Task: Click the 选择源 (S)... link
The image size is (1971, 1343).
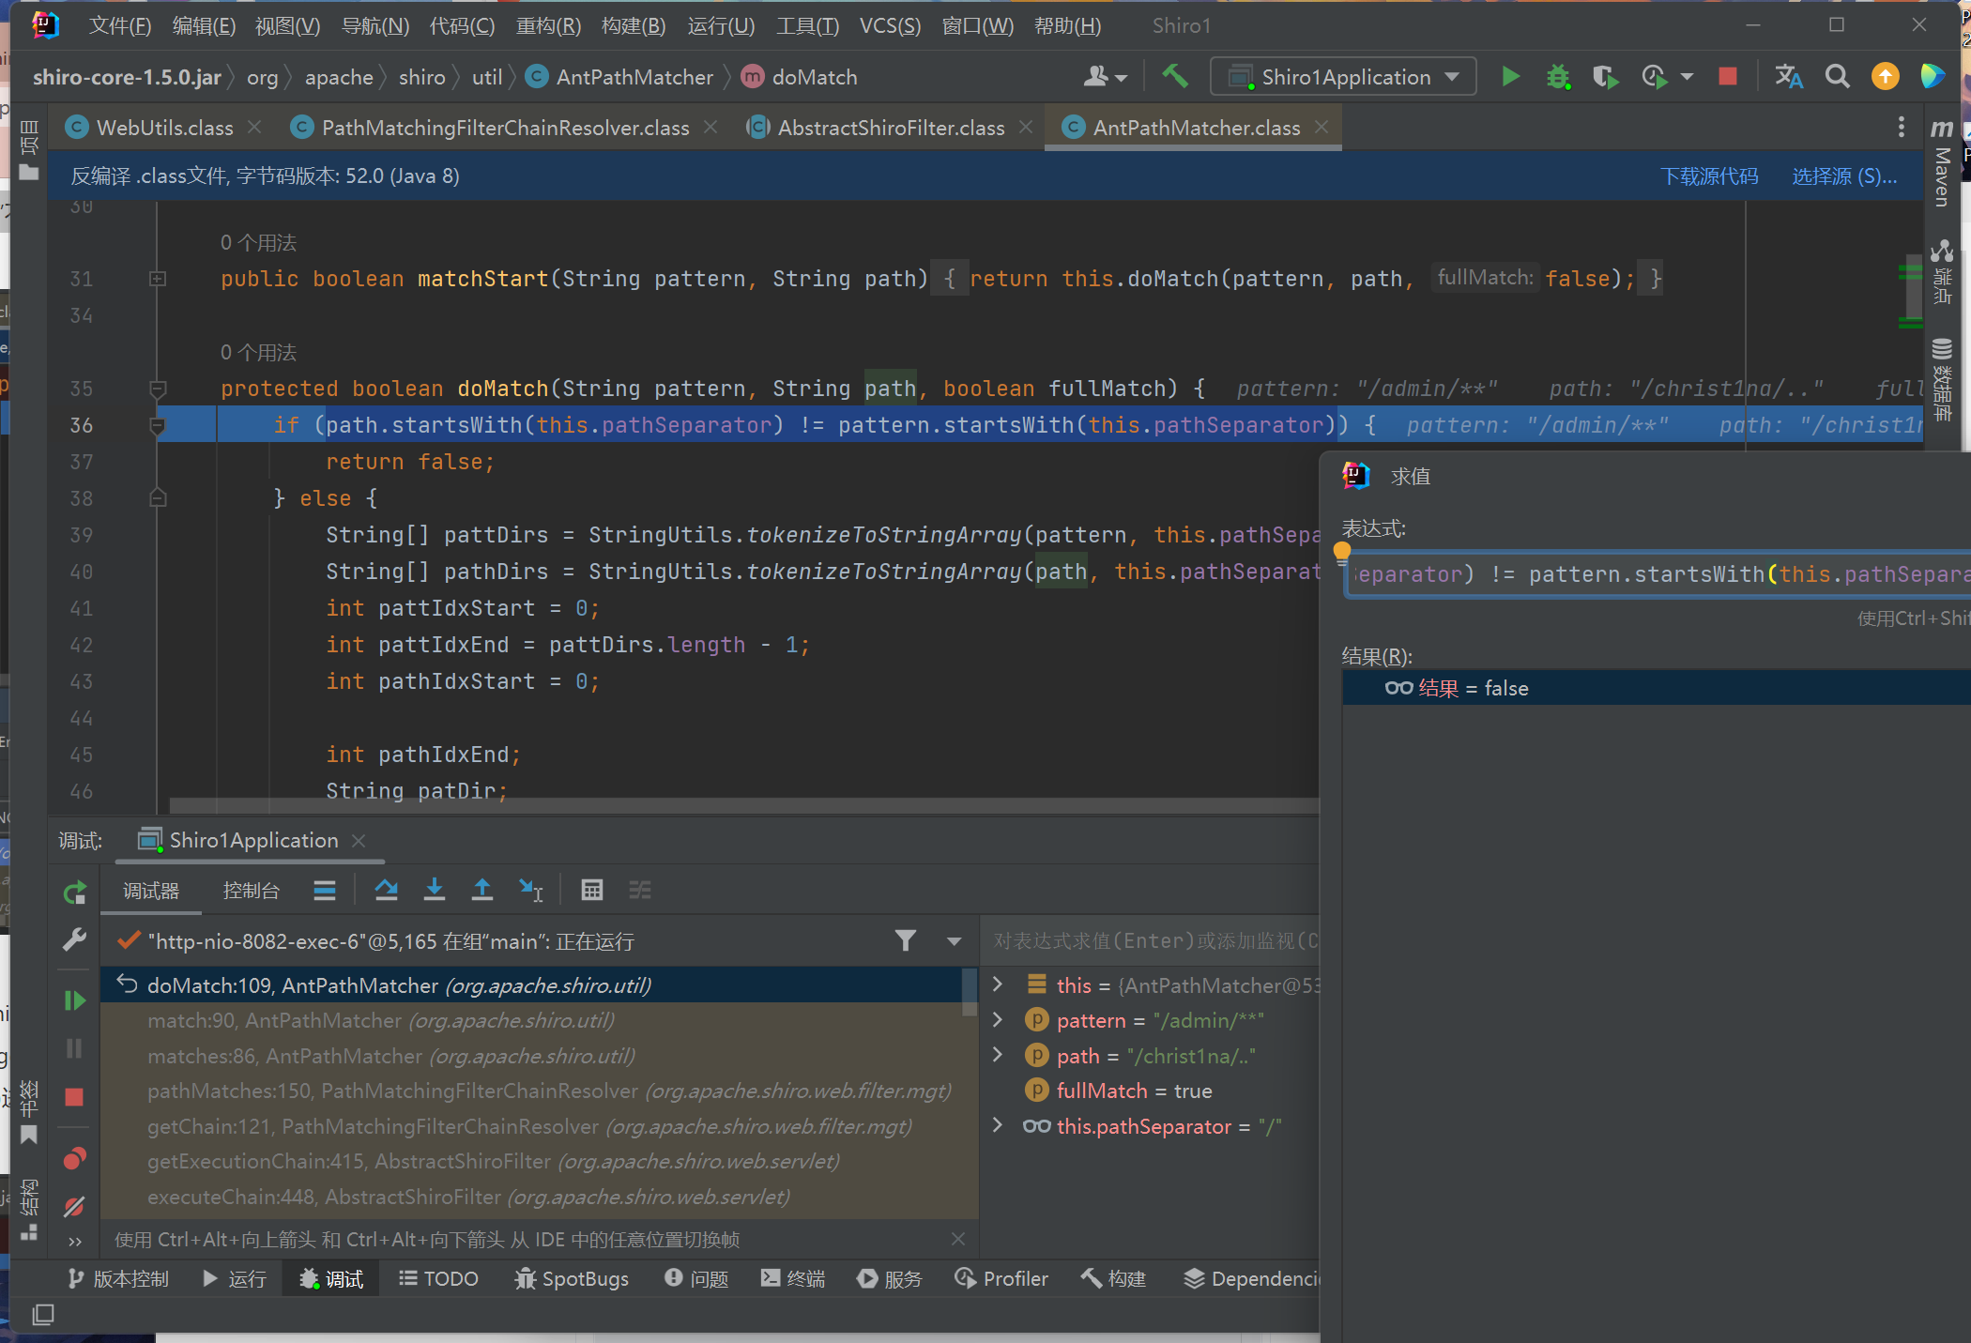Action: click(1843, 176)
